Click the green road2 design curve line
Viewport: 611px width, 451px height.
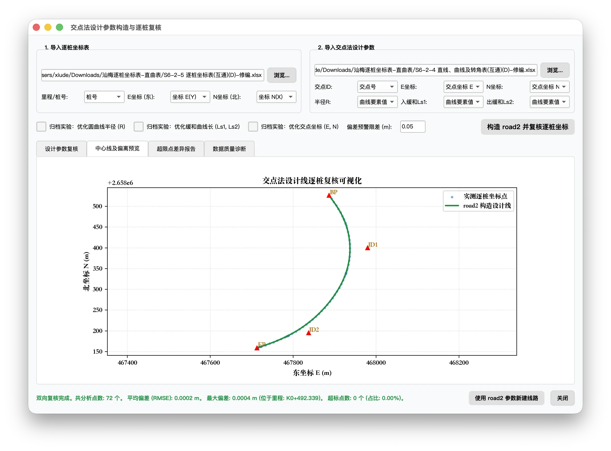tap(350, 248)
